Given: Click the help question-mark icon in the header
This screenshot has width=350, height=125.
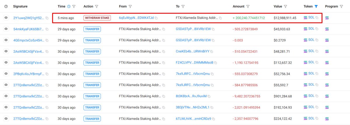Looking at the screenshot, I should point(6,6).
